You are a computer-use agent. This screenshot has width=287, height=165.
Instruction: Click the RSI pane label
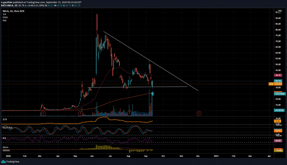point(4,138)
